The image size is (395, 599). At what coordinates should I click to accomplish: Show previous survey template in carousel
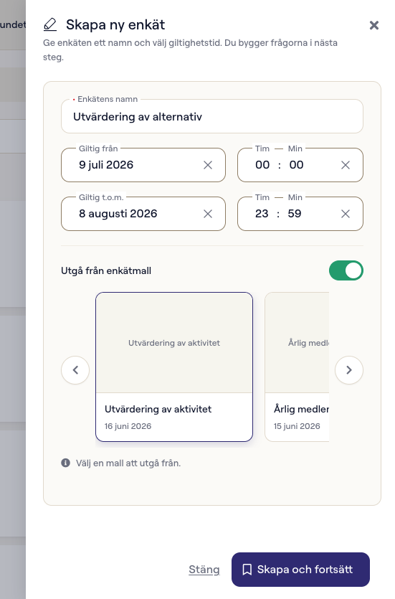(75, 369)
